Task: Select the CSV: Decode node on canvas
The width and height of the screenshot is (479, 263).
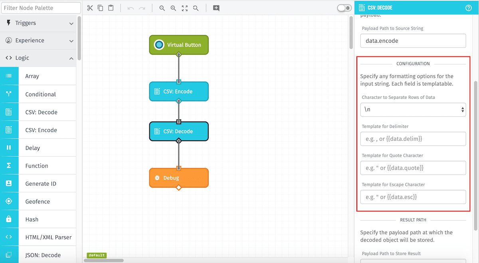Action: (179, 131)
